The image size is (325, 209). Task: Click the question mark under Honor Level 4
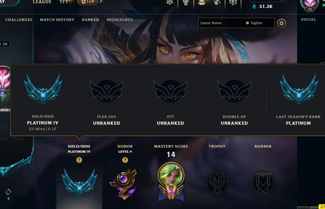point(125,160)
